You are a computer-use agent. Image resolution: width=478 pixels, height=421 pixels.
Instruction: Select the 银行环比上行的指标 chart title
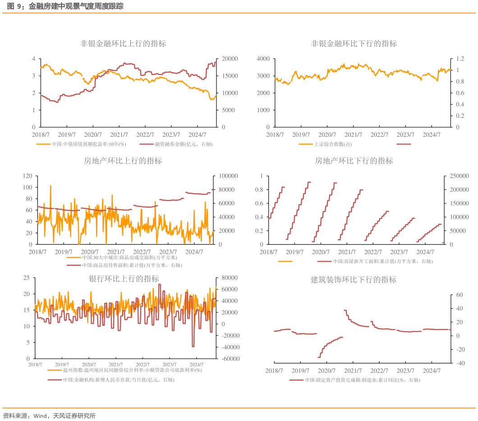pyautogui.click(x=123, y=279)
